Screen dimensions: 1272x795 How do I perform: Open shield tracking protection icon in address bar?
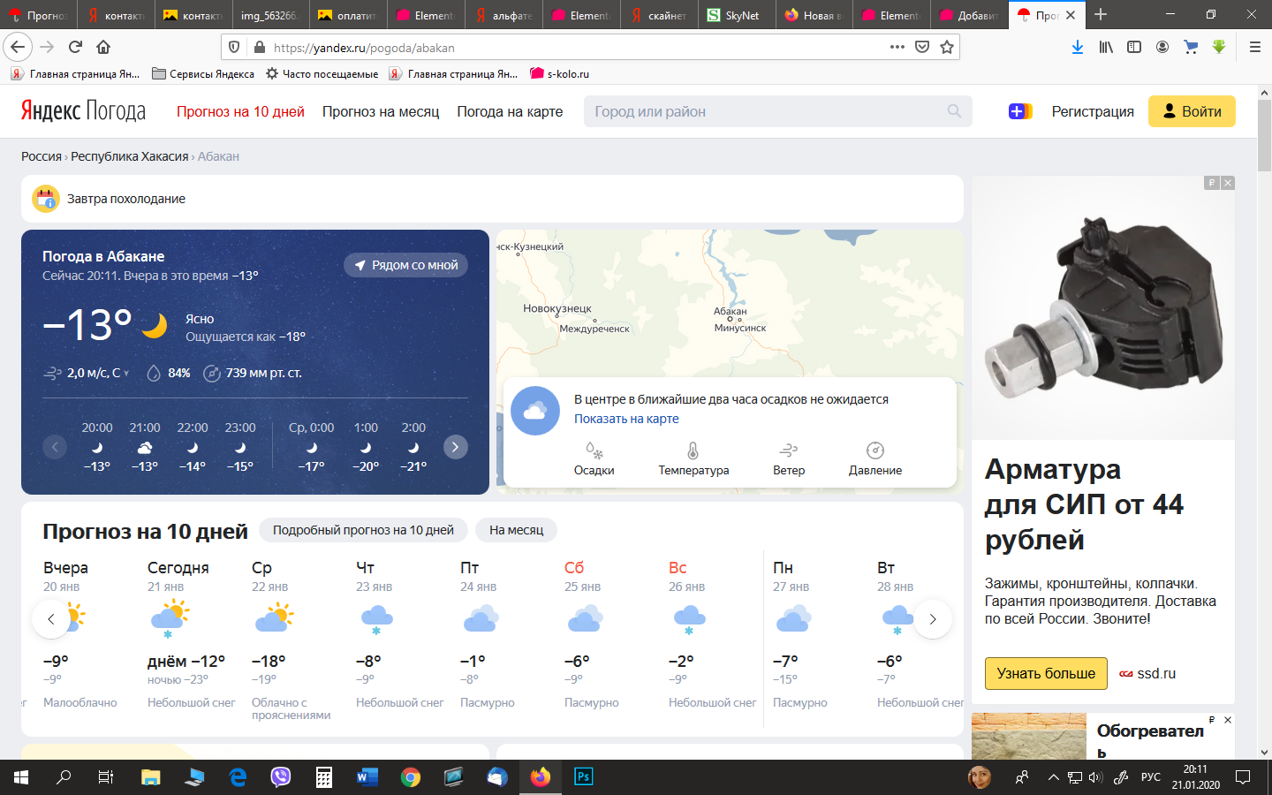click(234, 47)
